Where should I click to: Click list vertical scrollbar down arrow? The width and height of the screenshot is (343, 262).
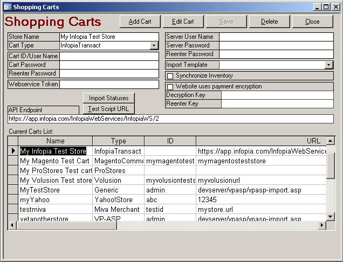(x=331, y=217)
